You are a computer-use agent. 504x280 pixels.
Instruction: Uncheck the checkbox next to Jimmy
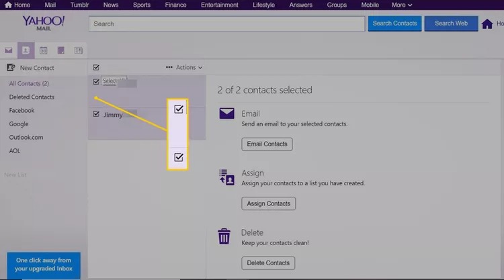point(96,114)
